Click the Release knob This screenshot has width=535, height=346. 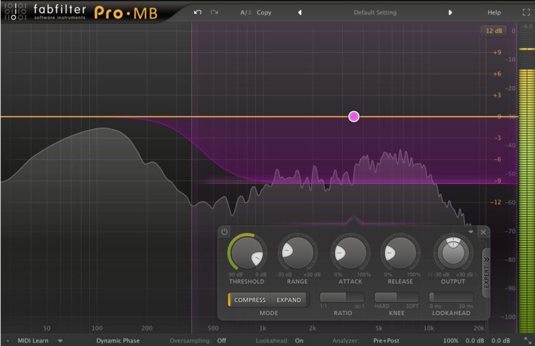[x=401, y=253]
